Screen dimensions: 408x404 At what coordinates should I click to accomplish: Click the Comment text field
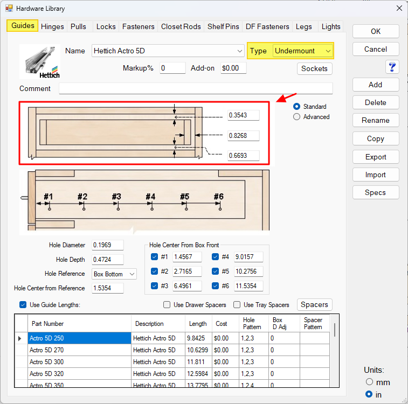[x=196, y=88]
